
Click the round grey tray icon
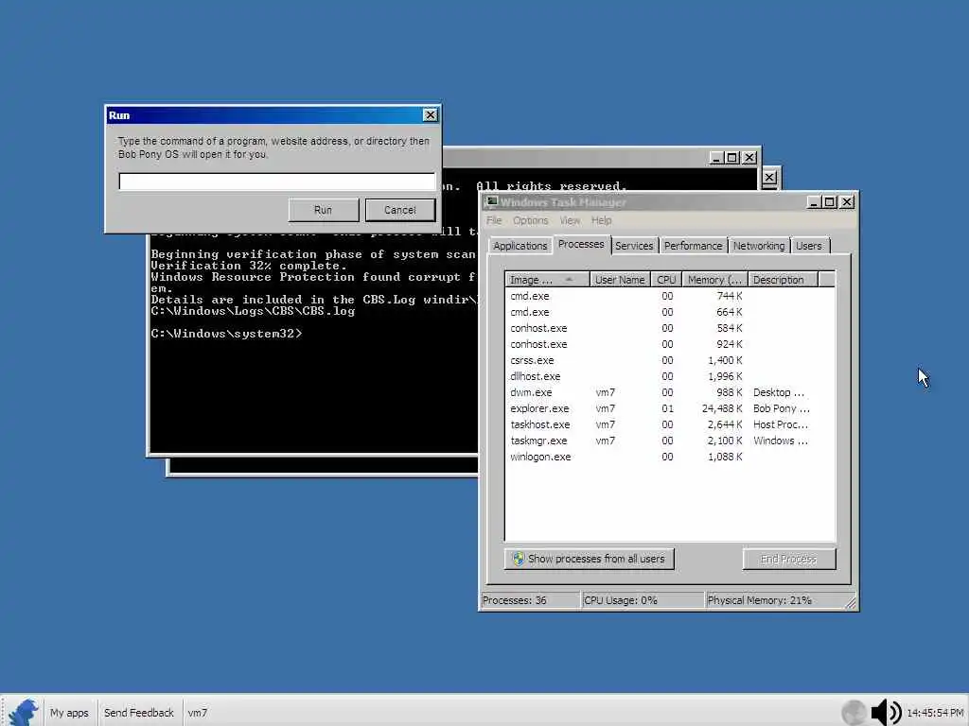(x=854, y=713)
